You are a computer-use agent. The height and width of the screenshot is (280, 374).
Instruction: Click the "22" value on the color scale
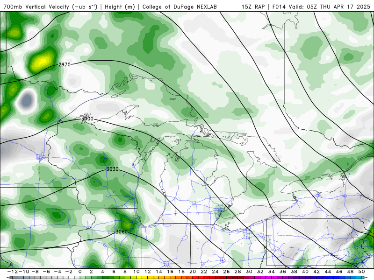(x=204, y=272)
